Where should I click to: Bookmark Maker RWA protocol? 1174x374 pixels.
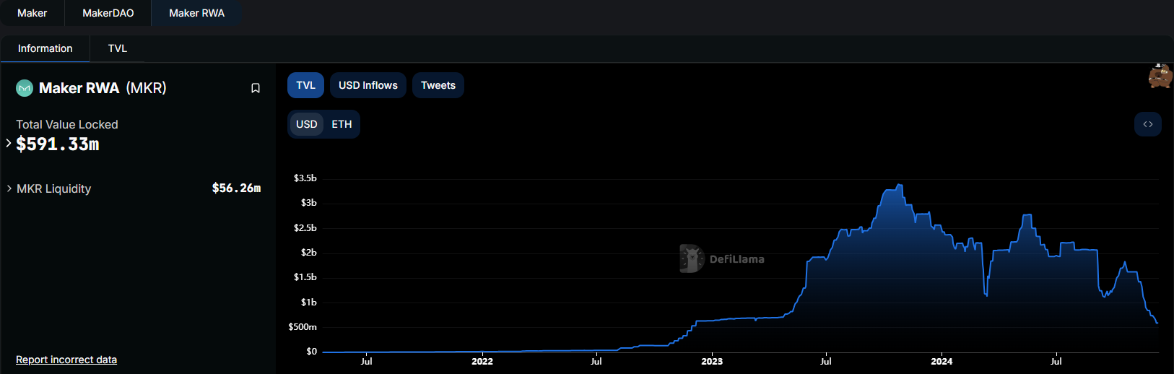256,88
